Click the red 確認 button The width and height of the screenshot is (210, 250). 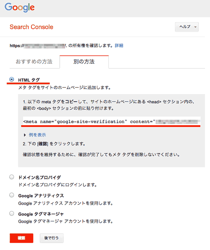[x=21, y=238]
